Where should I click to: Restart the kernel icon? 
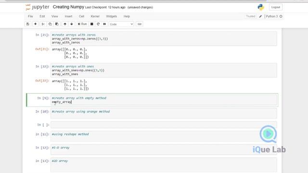(x=98, y=24)
